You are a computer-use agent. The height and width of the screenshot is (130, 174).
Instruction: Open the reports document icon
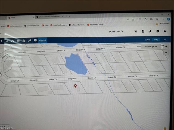coord(143,31)
